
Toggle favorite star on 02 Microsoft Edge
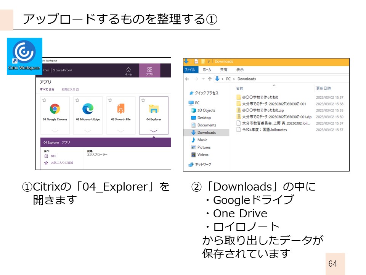point(77,100)
